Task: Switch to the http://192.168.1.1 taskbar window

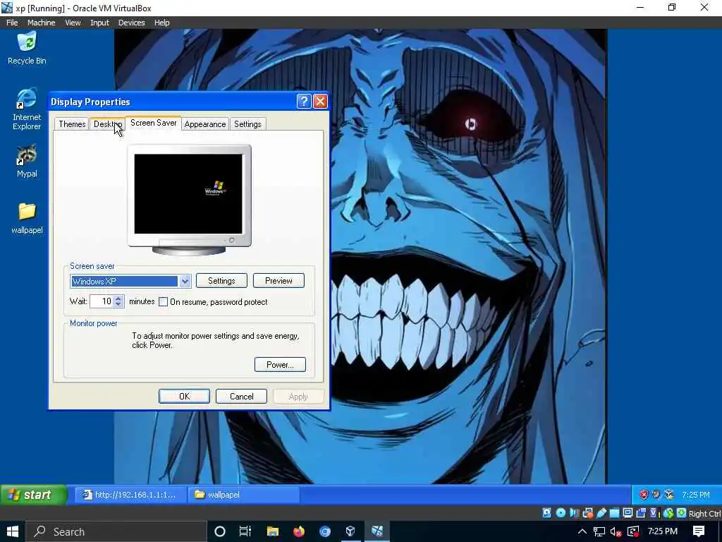Action: coord(130,495)
